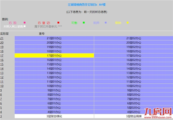Screen dimensions: 173x120
Task: Click the white 3层架空绿化 cell
Action: click(54, 116)
